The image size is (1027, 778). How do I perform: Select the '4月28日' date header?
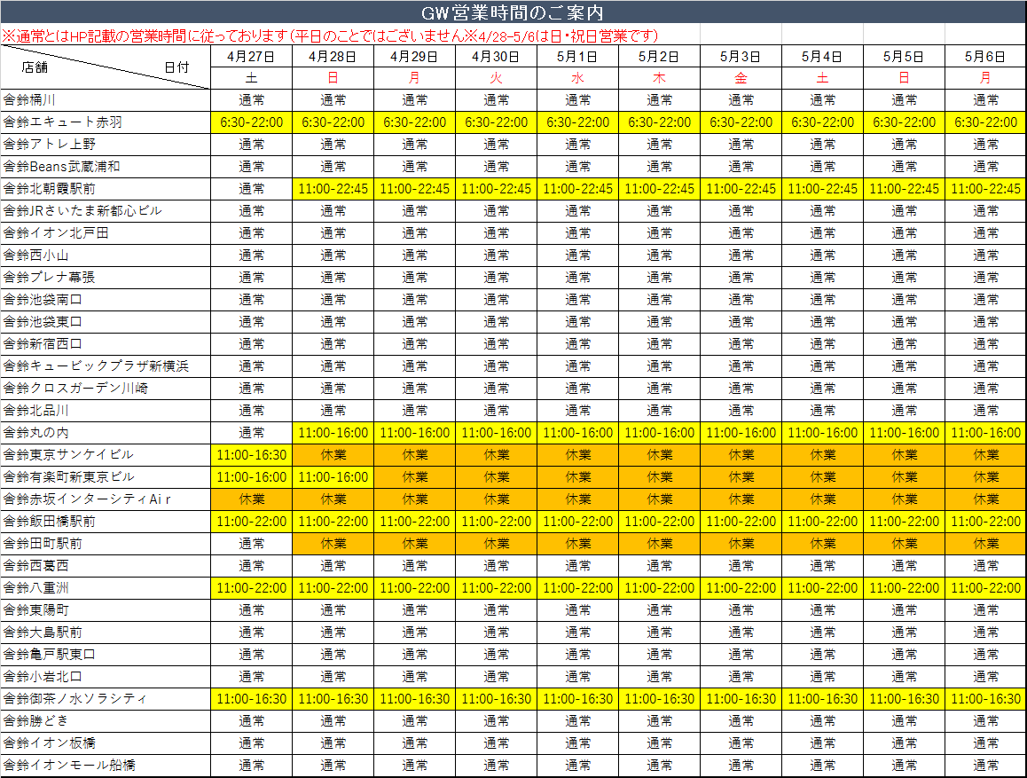[333, 56]
